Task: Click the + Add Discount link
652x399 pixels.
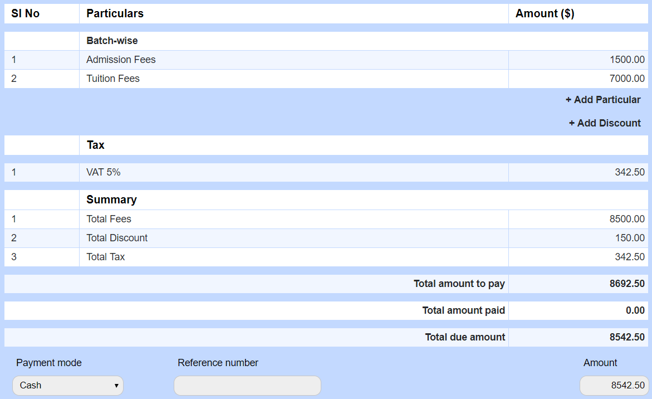Action: (x=605, y=123)
